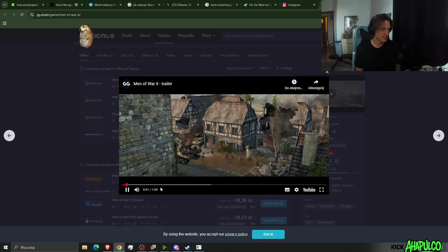Switch to the kick.com popout browser tab
Viewport: 448px width, 252px height.
pyautogui.click(x=27, y=5)
